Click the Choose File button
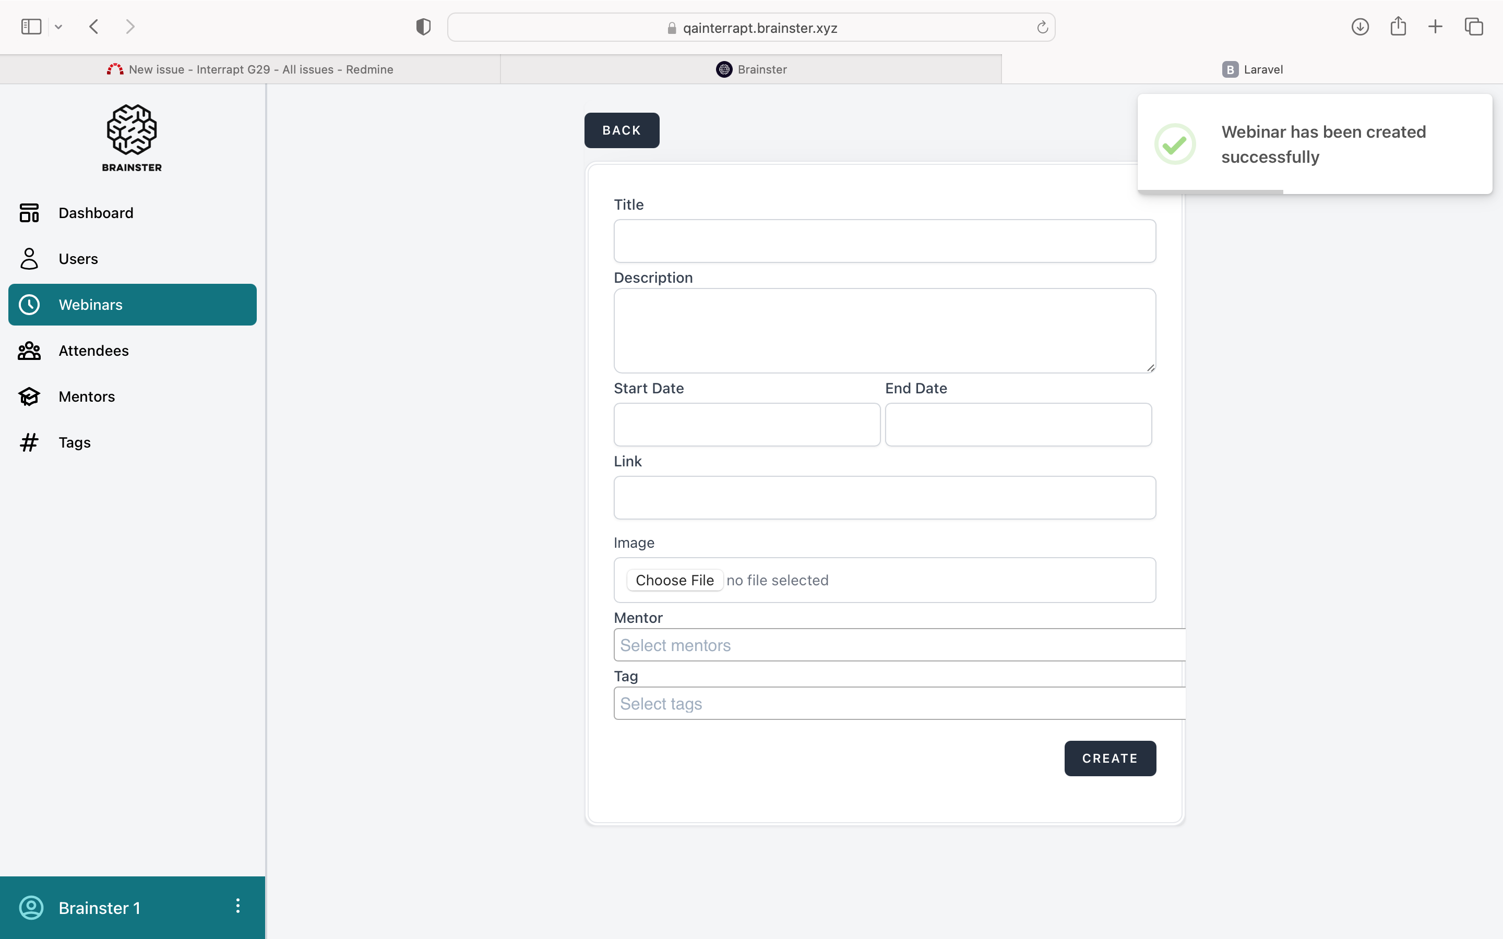This screenshot has width=1503, height=939. click(674, 580)
